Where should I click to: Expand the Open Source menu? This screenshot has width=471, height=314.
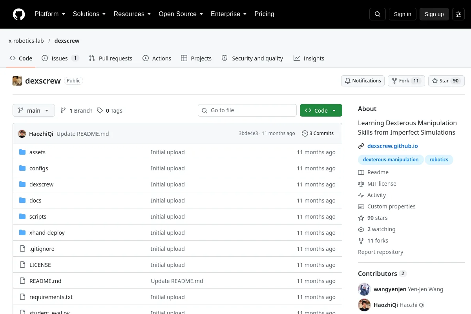[181, 14]
